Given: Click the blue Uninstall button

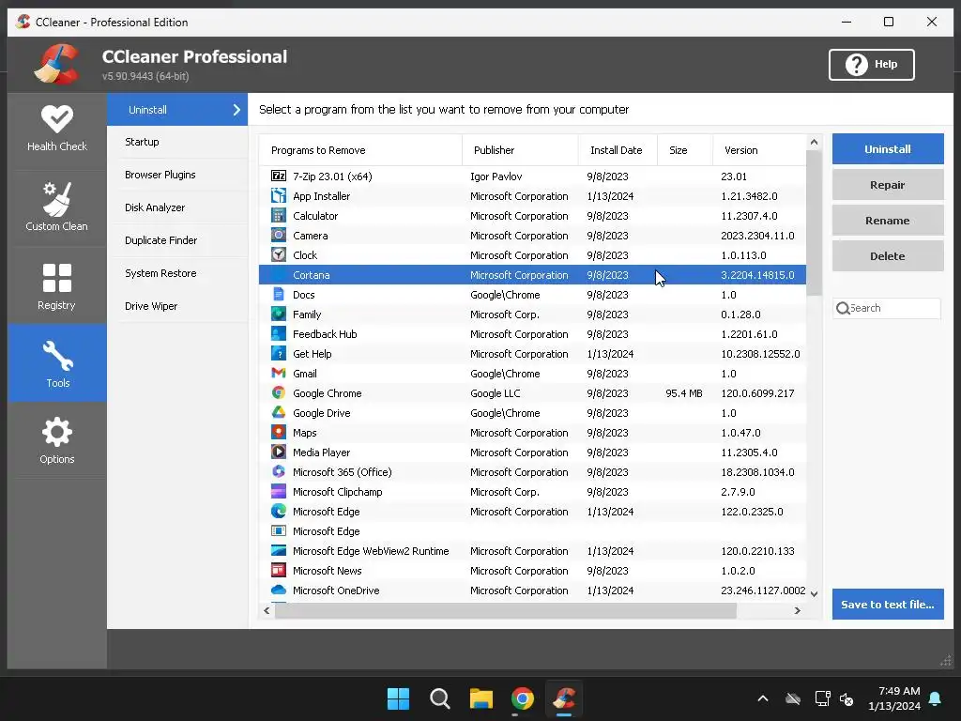Looking at the screenshot, I should click(x=888, y=149).
